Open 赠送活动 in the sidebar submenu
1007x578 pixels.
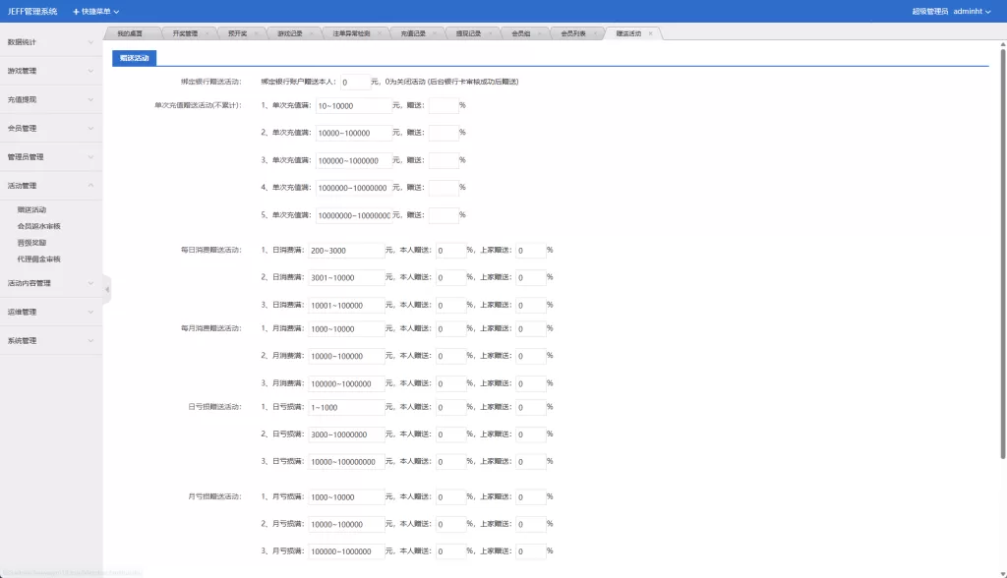click(x=31, y=210)
